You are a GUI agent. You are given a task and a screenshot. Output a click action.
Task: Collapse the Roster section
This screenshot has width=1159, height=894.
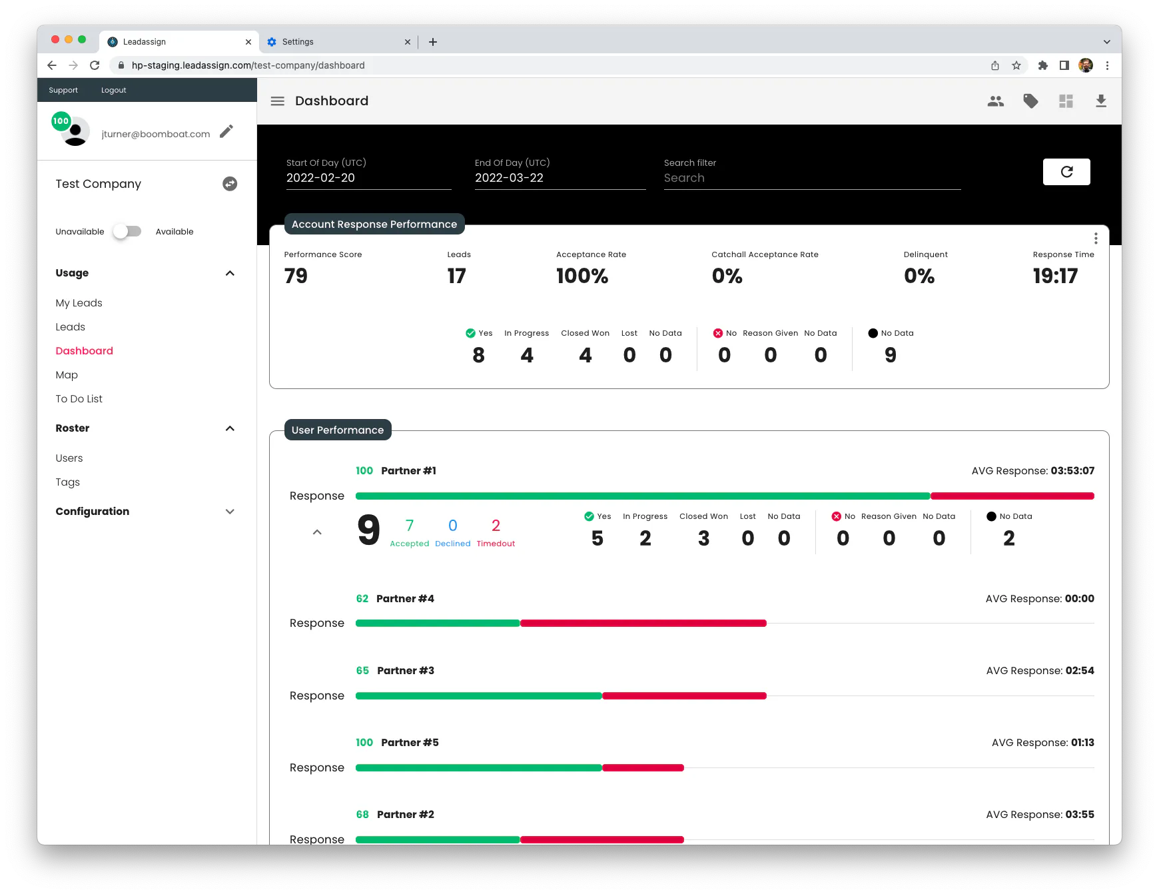point(230,428)
